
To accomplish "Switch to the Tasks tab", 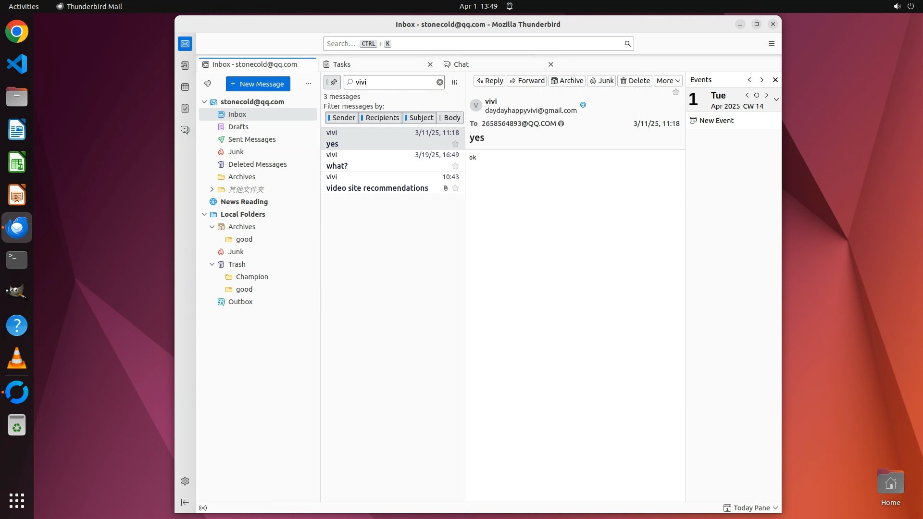I will (x=342, y=64).
